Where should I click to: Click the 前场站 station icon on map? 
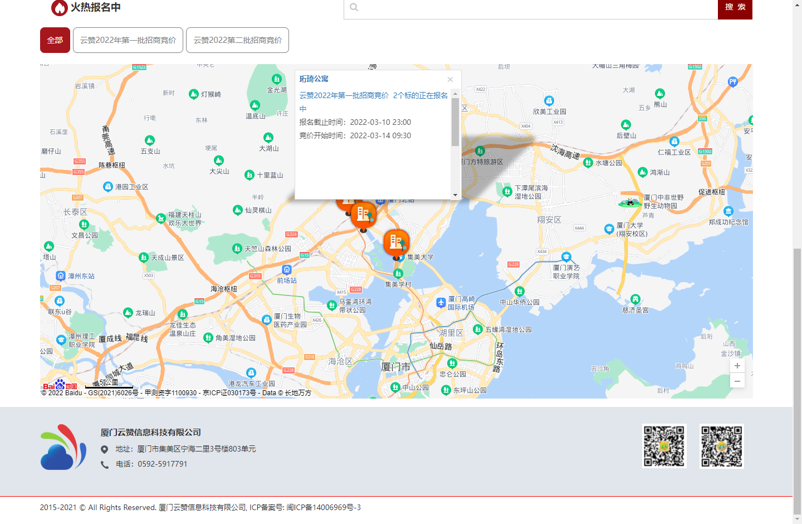click(x=287, y=270)
